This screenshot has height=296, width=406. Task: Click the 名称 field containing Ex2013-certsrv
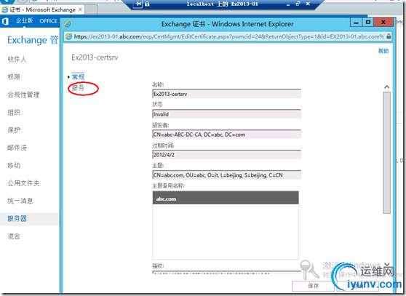click(x=227, y=94)
